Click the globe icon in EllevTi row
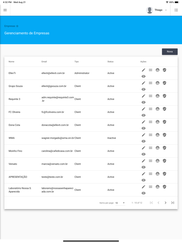182x243 pixels. pyautogui.click(x=157, y=70)
